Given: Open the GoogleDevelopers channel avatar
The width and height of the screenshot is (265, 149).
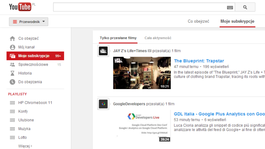Looking at the screenshot, I should click(103, 104).
